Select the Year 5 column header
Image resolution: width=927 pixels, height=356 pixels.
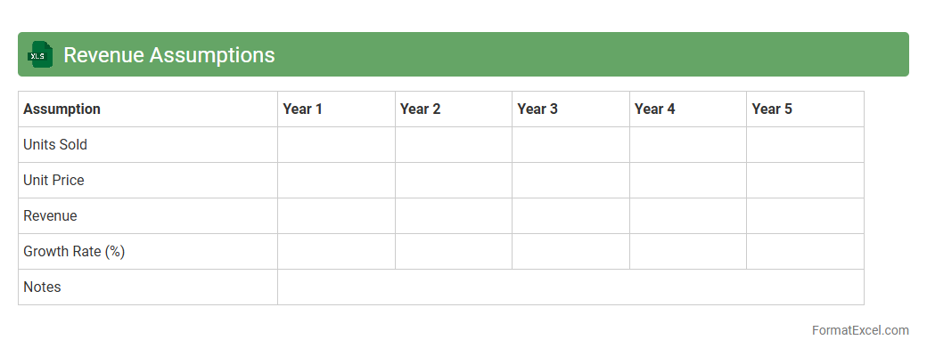tap(772, 109)
